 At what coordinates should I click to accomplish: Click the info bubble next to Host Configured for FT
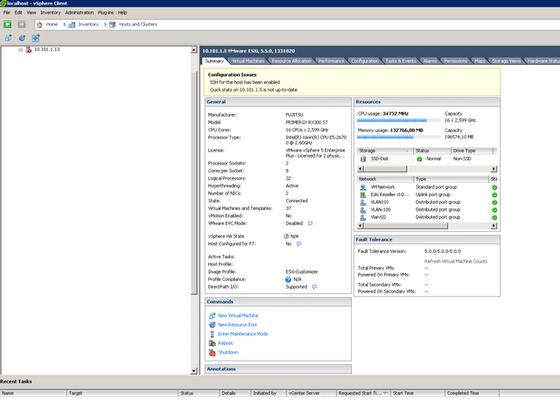(299, 244)
